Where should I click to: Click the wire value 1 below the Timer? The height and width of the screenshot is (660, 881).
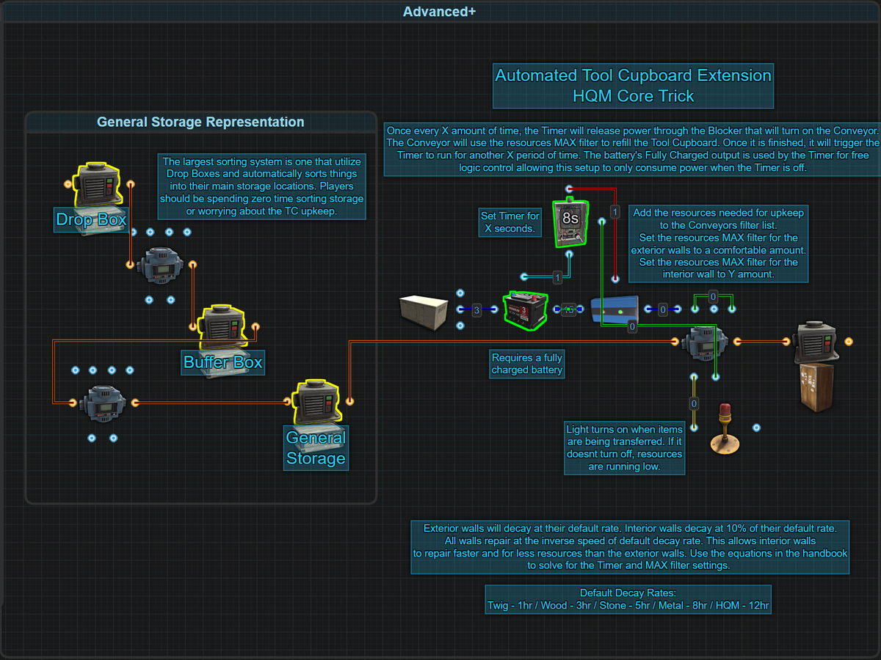pyautogui.click(x=558, y=277)
